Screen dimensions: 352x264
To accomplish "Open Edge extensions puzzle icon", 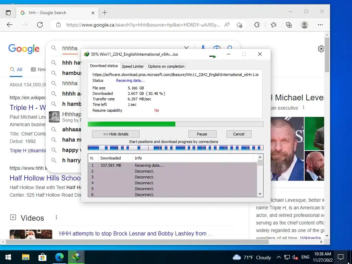I will pyautogui.click(x=257, y=25).
